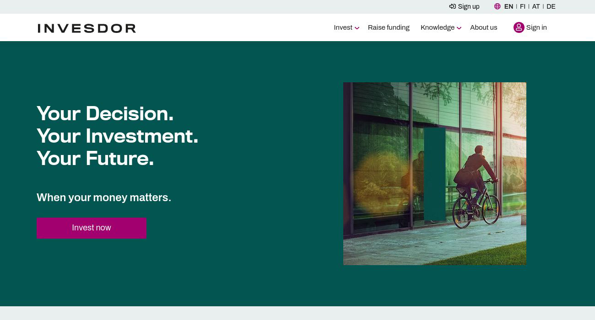The image size is (595, 320).
Task: Open the Knowledge menu item
Action: [x=438, y=27]
